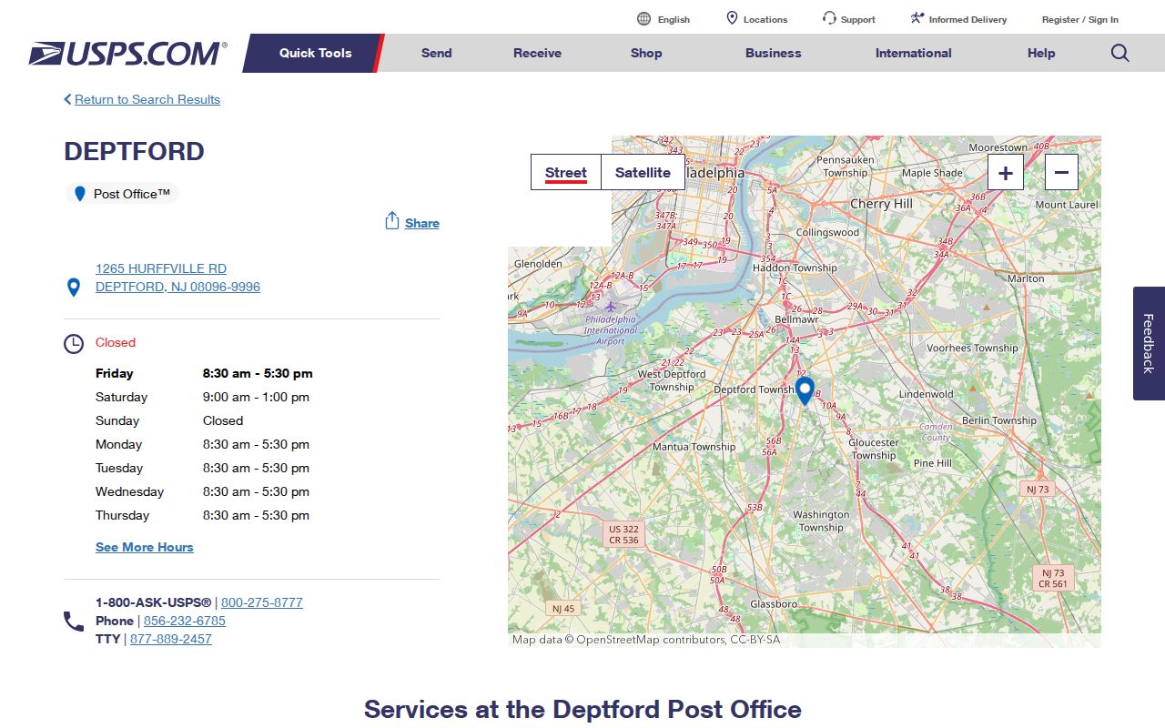Open the International menu
This screenshot has width=1165, height=728.
click(914, 53)
